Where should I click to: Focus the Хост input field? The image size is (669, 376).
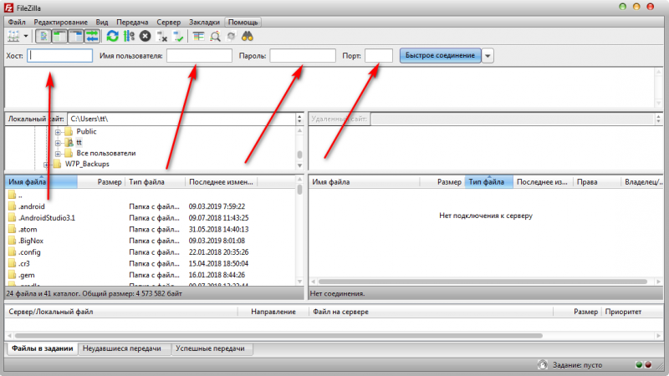coord(59,55)
